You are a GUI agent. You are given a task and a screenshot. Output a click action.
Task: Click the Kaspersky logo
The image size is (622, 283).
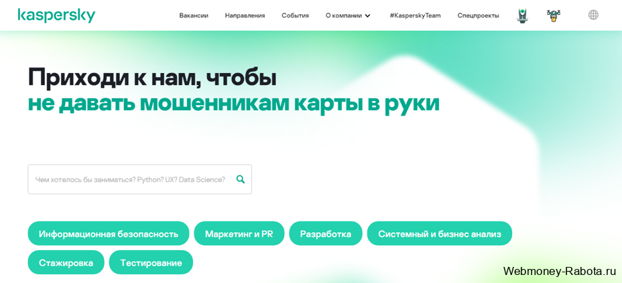(x=56, y=15)
